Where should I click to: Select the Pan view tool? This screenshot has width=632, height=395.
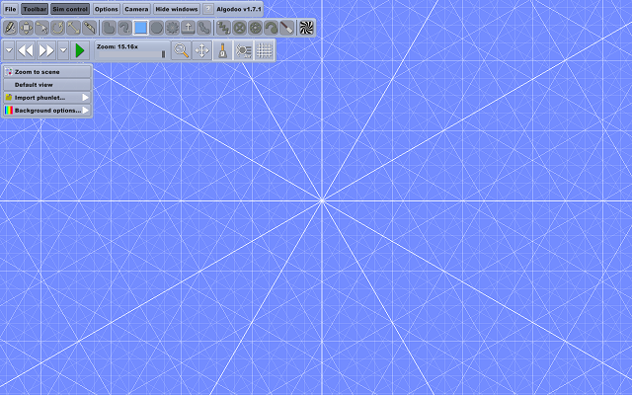pos(202,50)
